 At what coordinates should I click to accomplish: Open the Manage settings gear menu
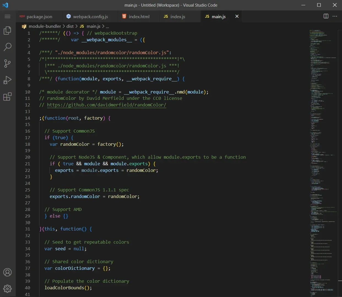[x=7, y=289]
